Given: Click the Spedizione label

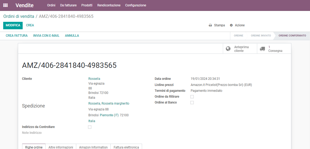Looking at the screenshot, I should coord(33,106).
